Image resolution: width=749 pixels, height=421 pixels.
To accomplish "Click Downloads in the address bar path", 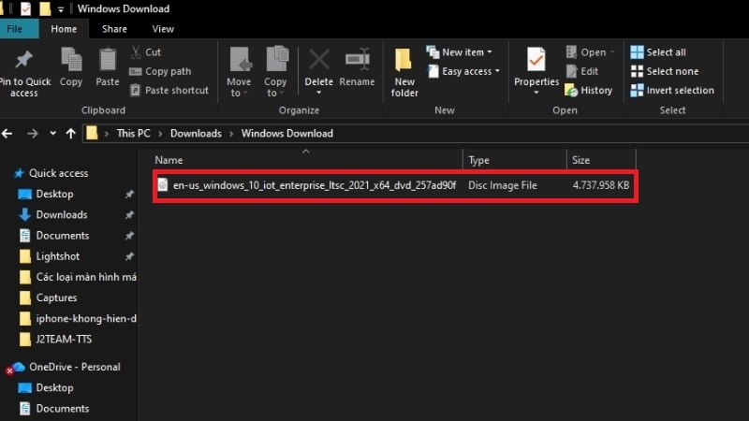I will click(x=196, y=134).
